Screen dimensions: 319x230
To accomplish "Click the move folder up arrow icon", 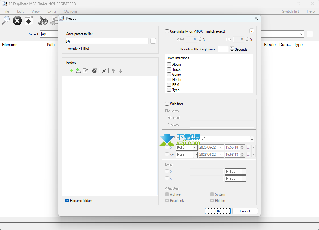I will (113, 71).
